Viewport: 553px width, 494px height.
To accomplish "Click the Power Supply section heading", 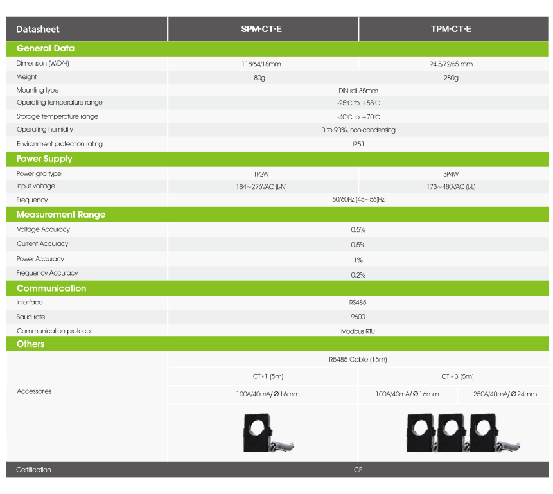I will (x=44, y=159).
